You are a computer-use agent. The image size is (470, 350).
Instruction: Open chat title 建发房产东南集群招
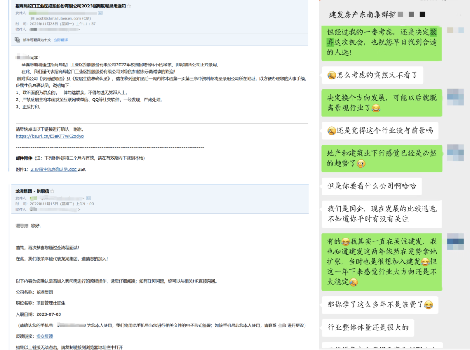(x=362, y=15)
